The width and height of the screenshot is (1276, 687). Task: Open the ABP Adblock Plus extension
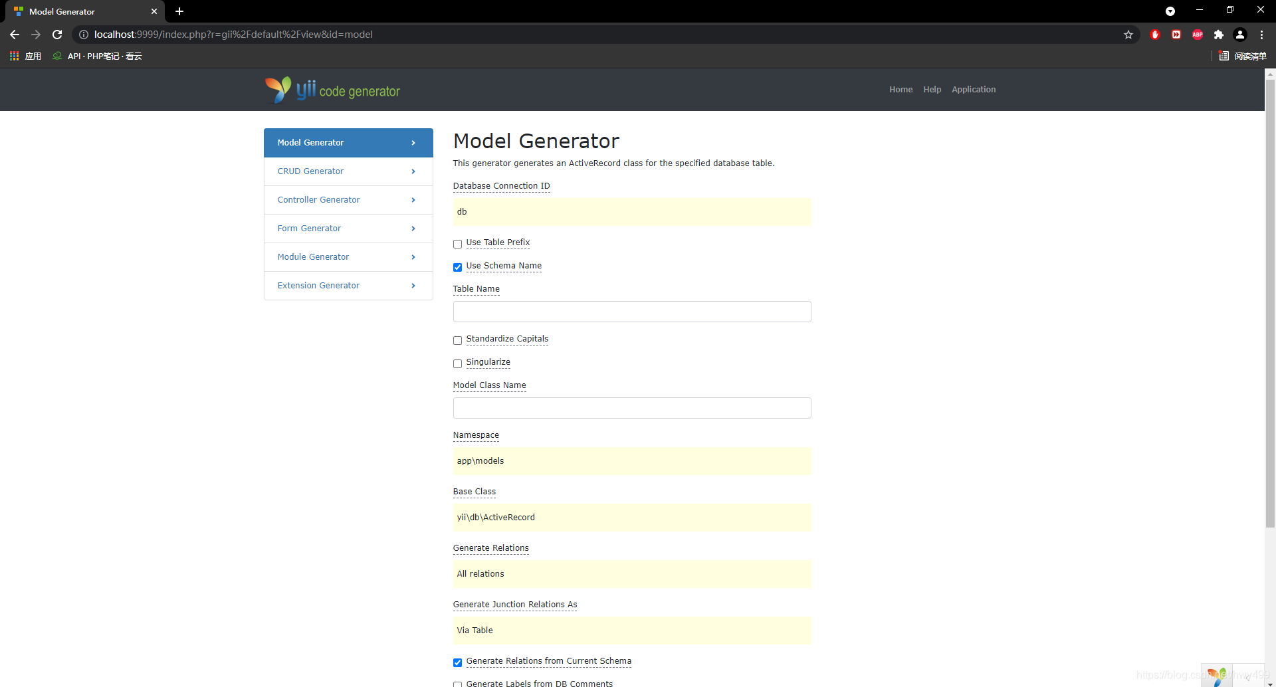click(1198, 35)
